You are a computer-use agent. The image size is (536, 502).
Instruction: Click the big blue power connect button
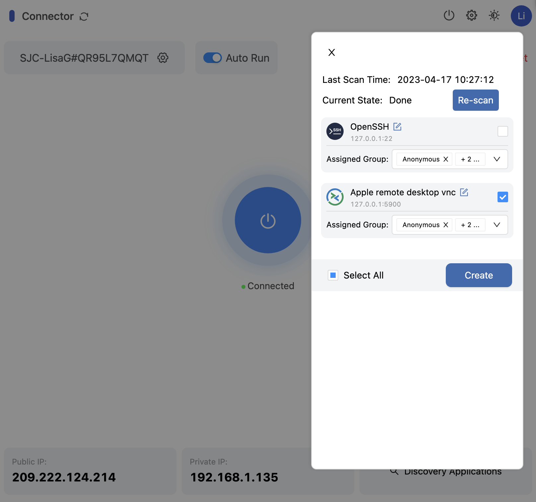pyautogui.click(x=268, y=220)
